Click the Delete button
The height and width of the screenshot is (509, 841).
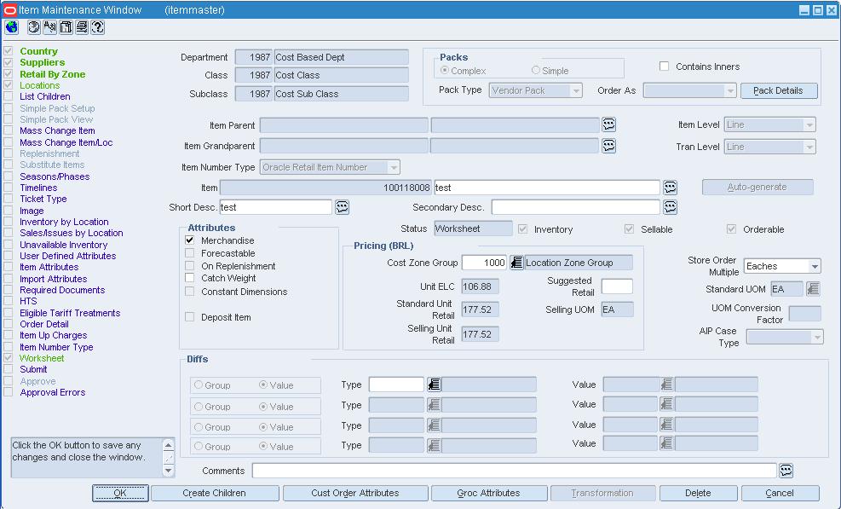[x=698, y=493]
